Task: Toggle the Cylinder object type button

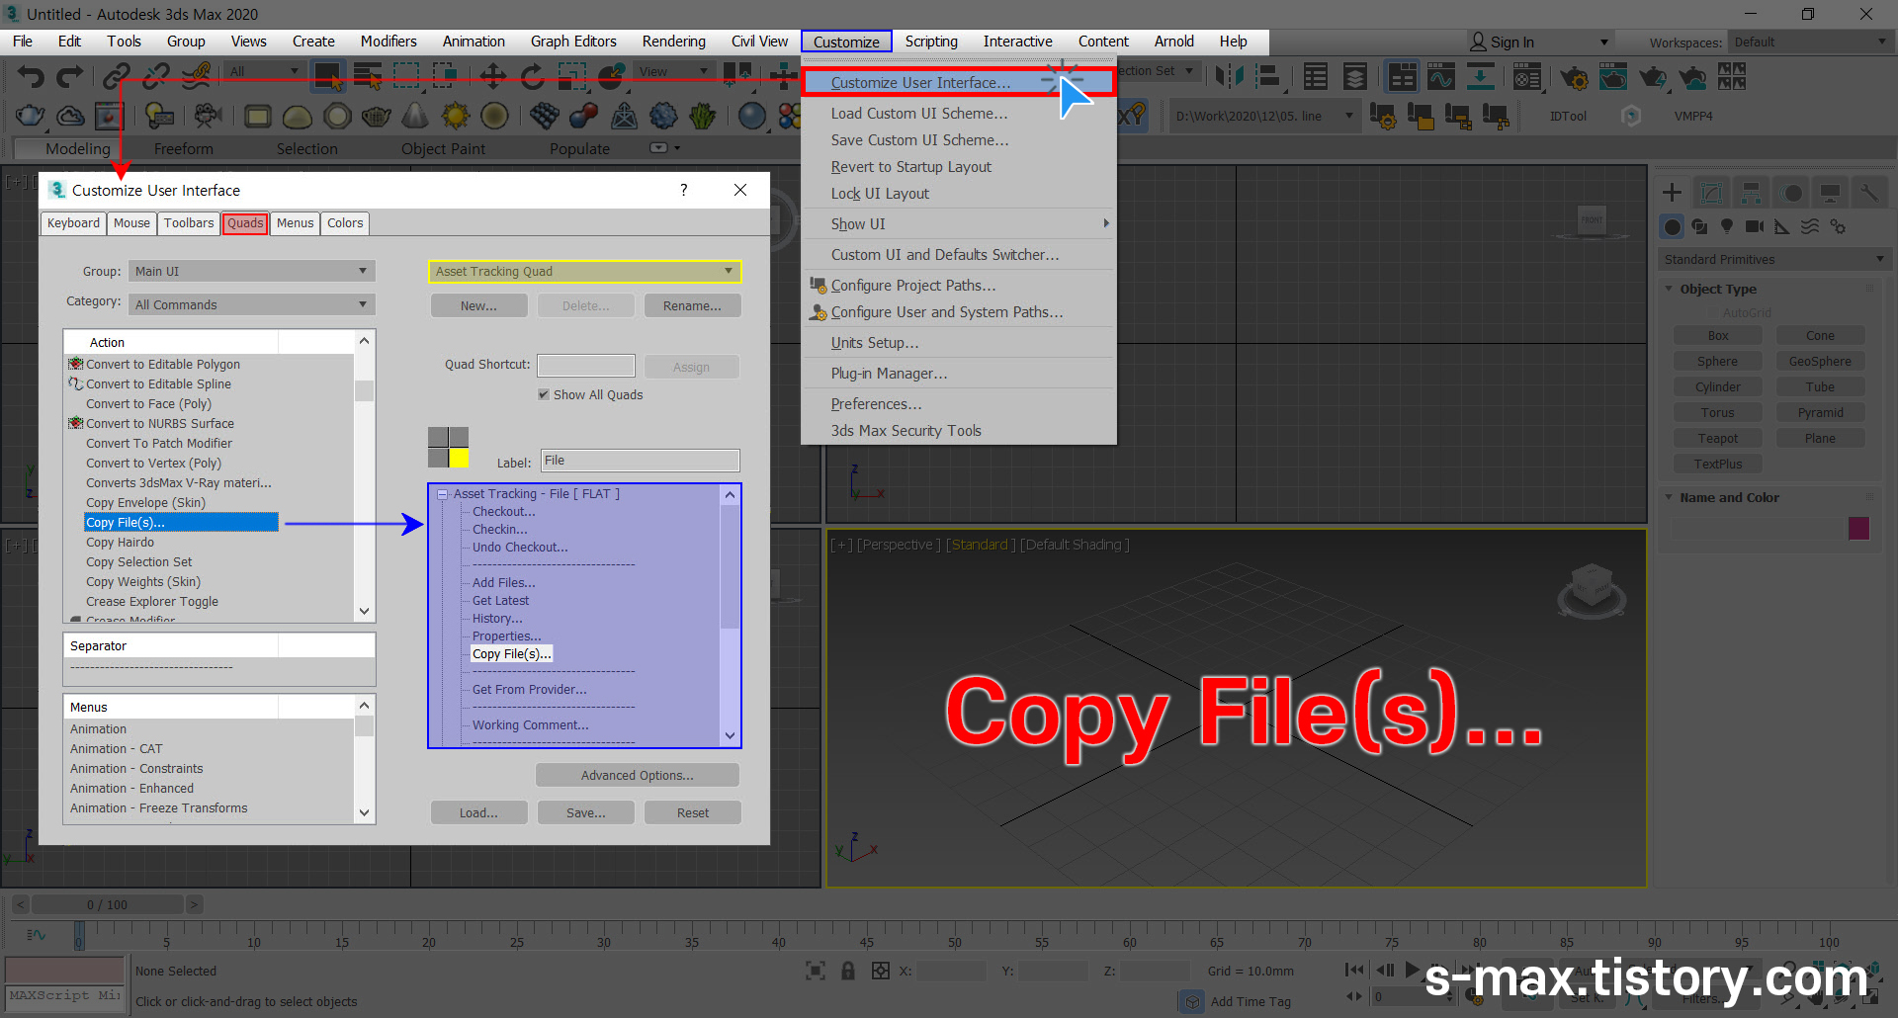Action: tap(1718, 387)
